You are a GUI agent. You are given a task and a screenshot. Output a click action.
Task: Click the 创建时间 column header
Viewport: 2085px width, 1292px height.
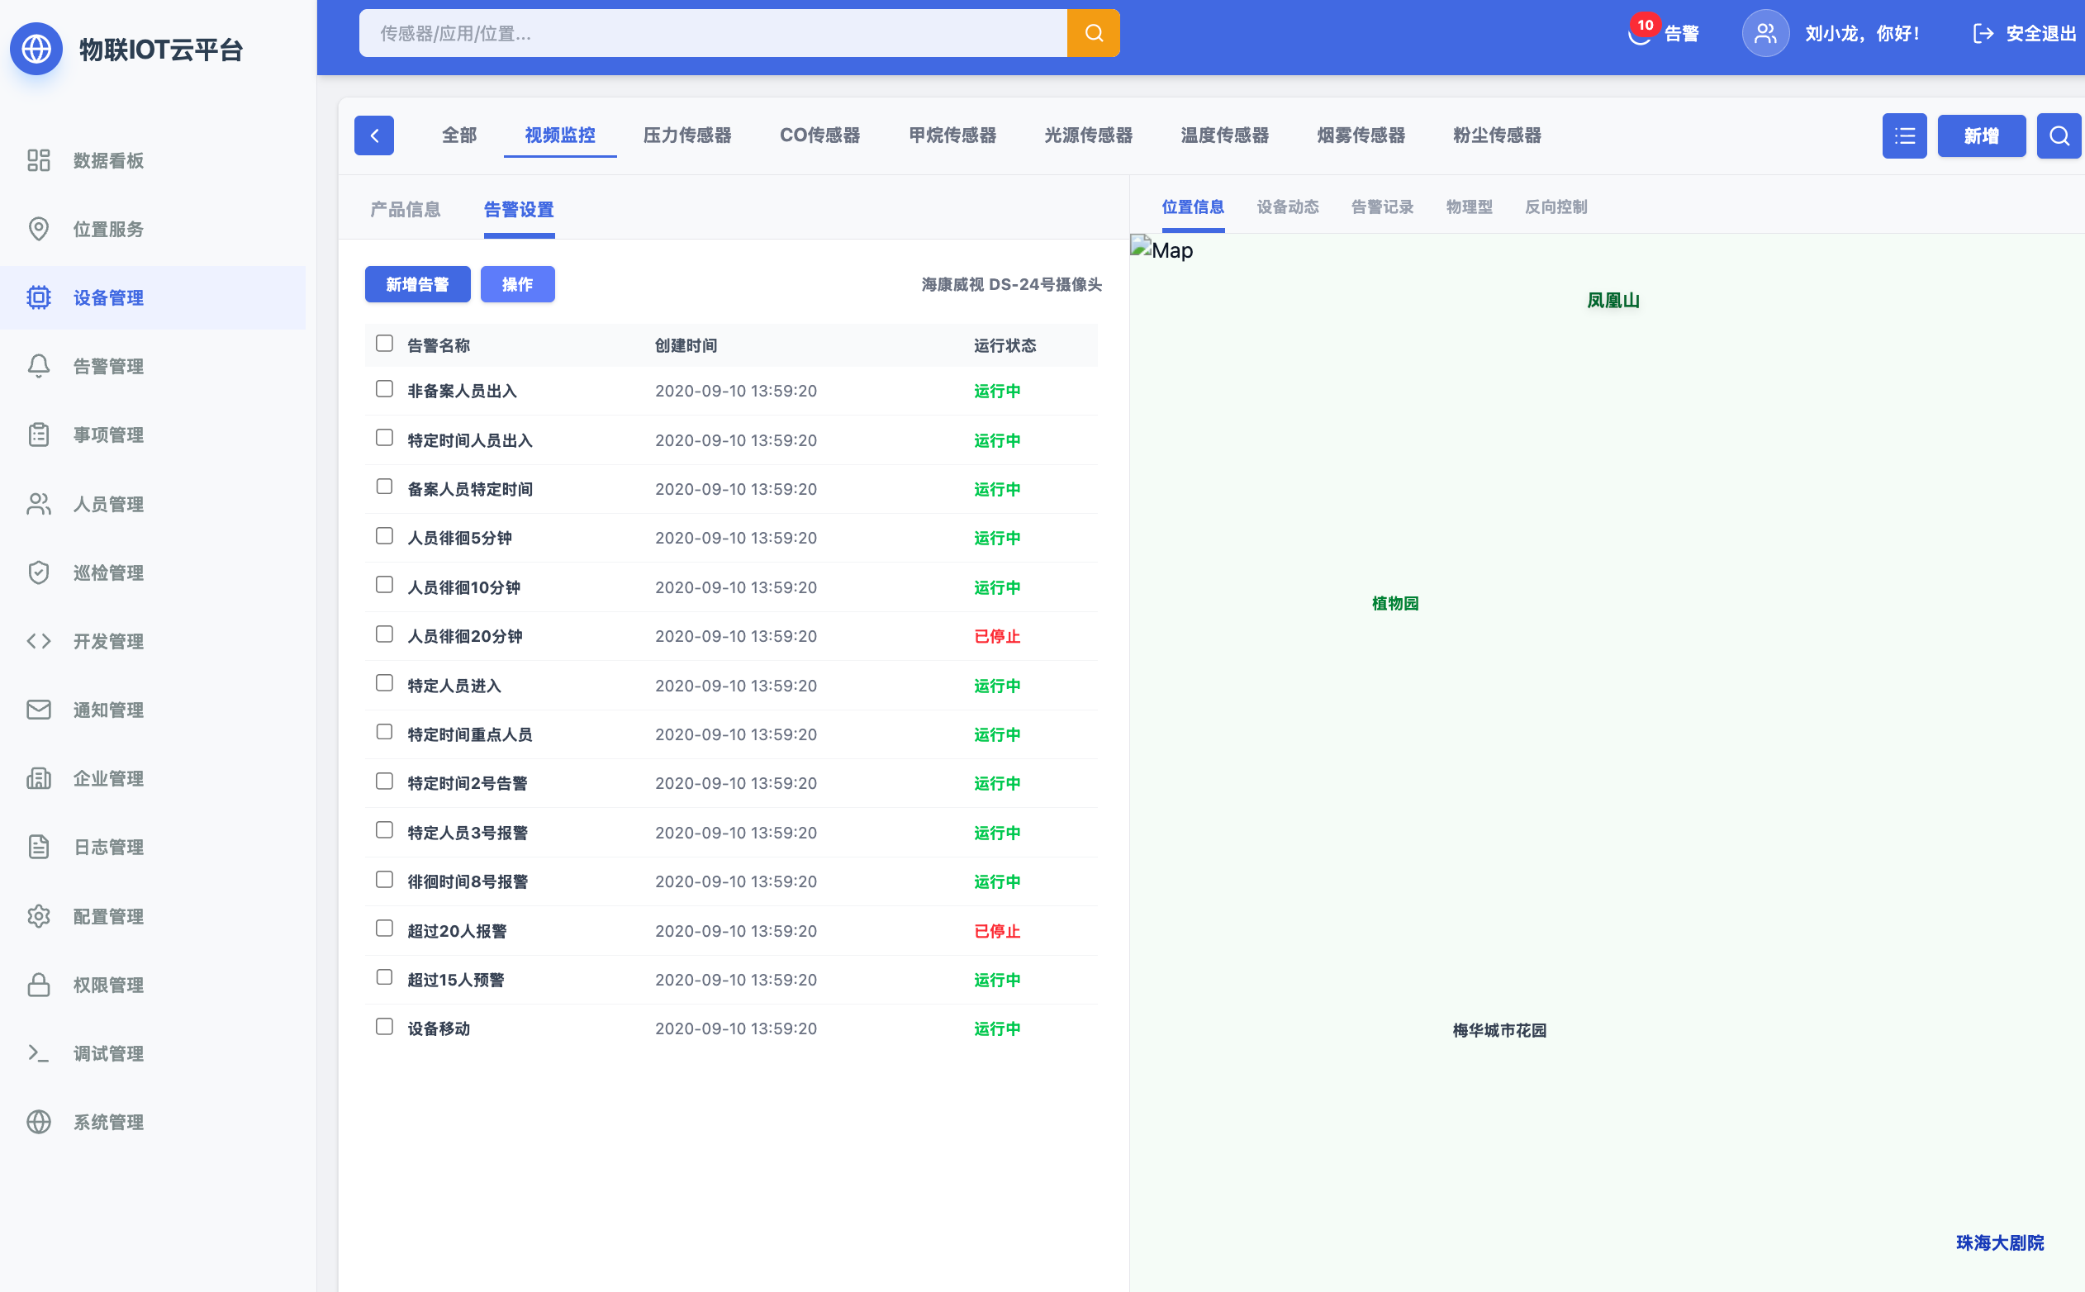pos(686,345)
